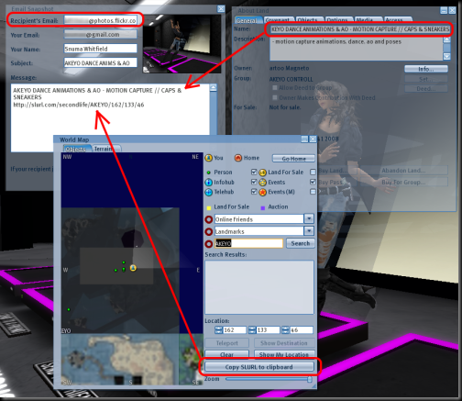Close the About Land window
The image size is (462, 401).
coord(452,10)
